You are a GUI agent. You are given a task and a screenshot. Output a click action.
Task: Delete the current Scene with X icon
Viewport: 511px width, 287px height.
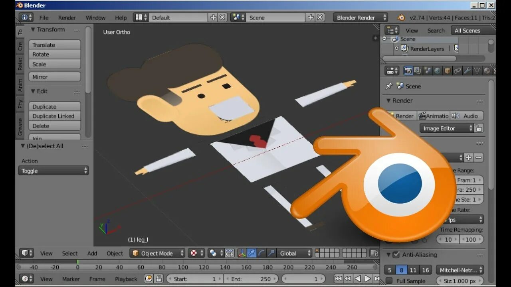pos(320,18)
